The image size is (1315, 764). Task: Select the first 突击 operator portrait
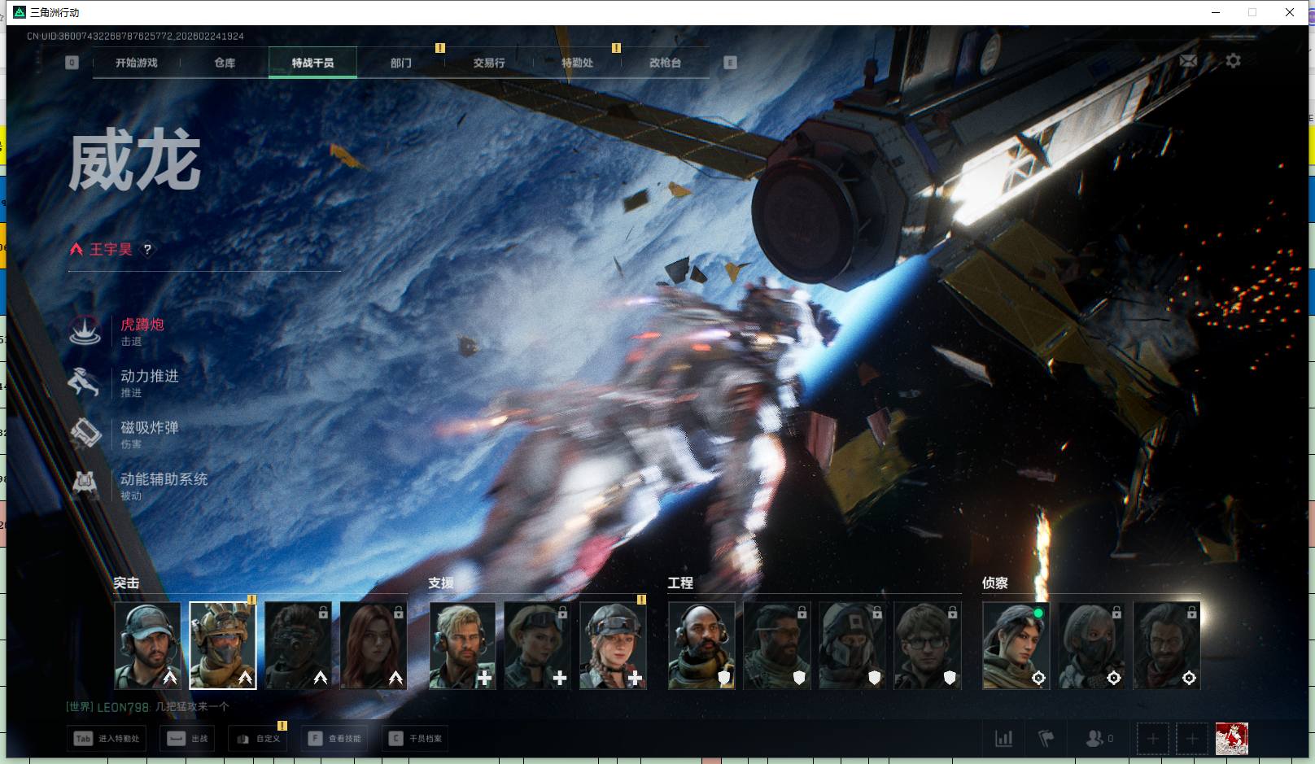(147, 645)
